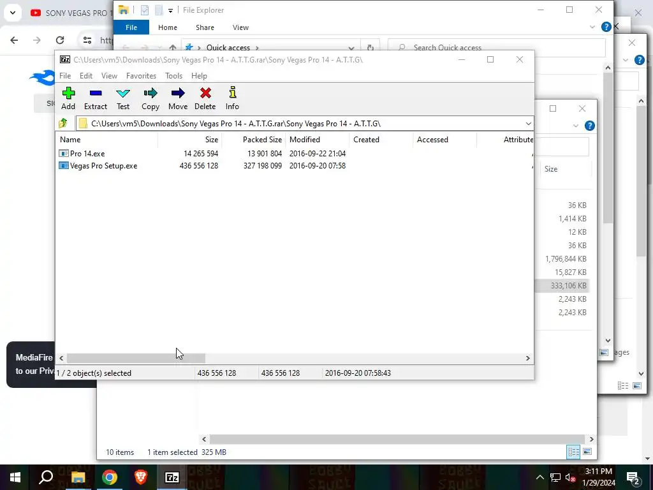Viewport: 653px width, 490px height.
Task: Switch Explorer to details view icon
Action: 573,452
